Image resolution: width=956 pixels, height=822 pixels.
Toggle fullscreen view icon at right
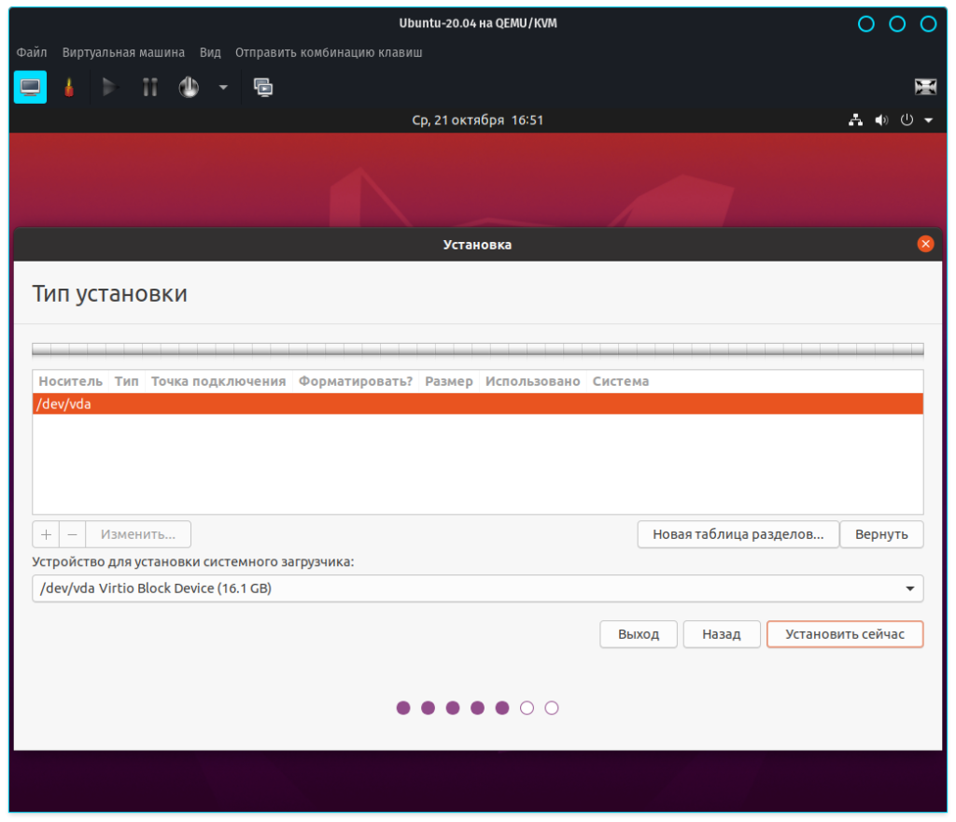click(924, 87)
